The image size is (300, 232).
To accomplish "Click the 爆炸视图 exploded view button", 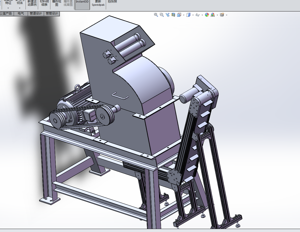I will pyautogui.click(x=57, y=3).
